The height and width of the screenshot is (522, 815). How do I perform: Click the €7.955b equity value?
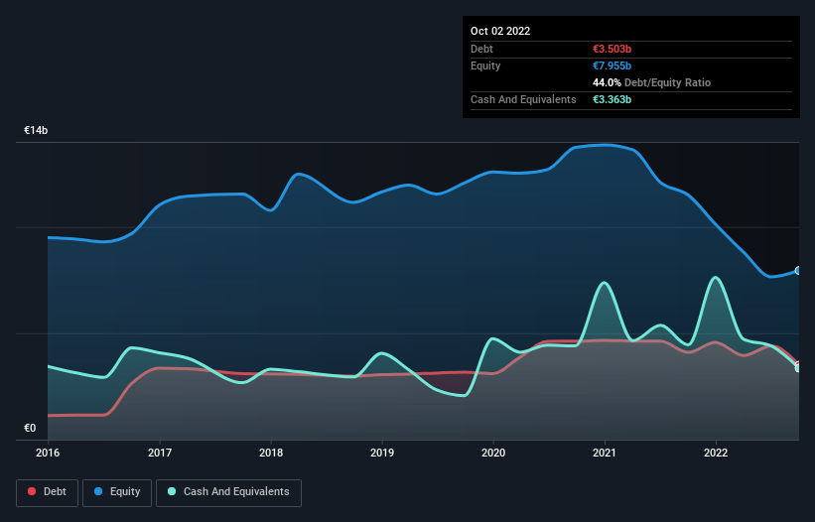click(611, 65)
